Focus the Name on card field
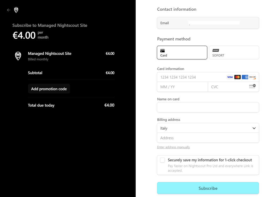The image size is (266, 197). [x=208, y=107]
